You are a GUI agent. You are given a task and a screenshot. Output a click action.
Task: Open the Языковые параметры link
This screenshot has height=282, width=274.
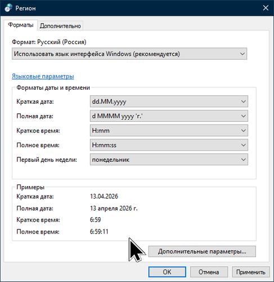point(43,76)
